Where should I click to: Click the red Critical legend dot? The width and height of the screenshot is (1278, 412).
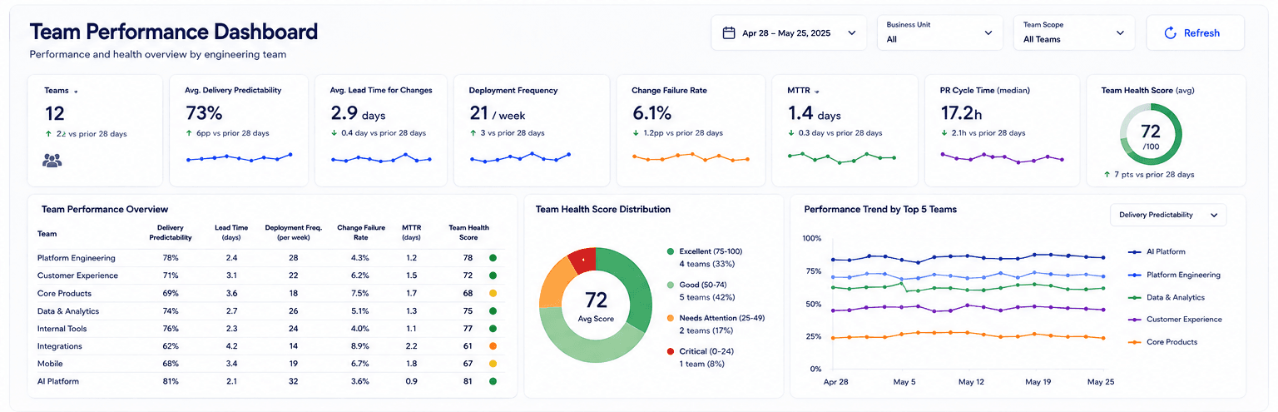671,351
